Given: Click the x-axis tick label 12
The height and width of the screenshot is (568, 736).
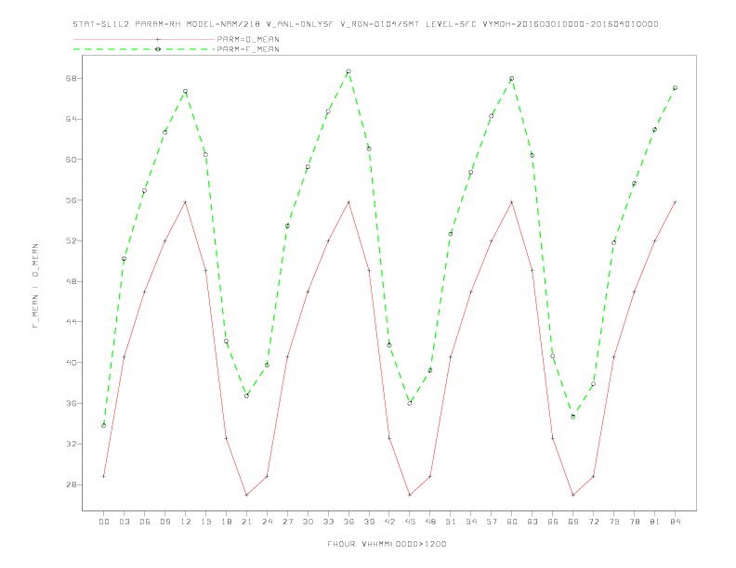Looking at the screenshot, I should [186, 522].
